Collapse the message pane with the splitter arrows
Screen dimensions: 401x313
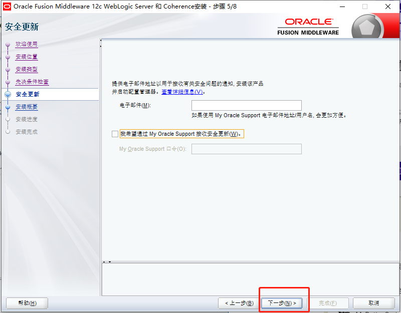110,262
